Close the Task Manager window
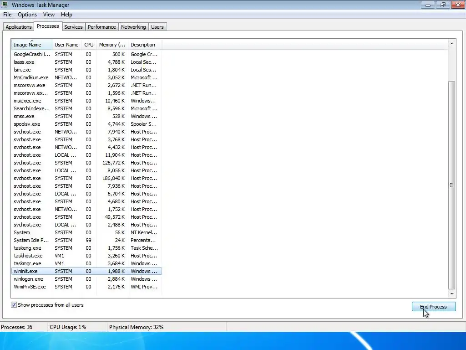 (458, 5)
